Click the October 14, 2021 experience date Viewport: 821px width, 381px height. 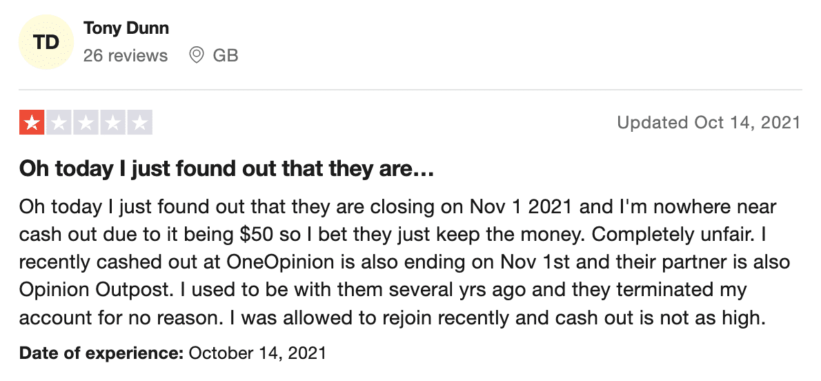[257, 353]
